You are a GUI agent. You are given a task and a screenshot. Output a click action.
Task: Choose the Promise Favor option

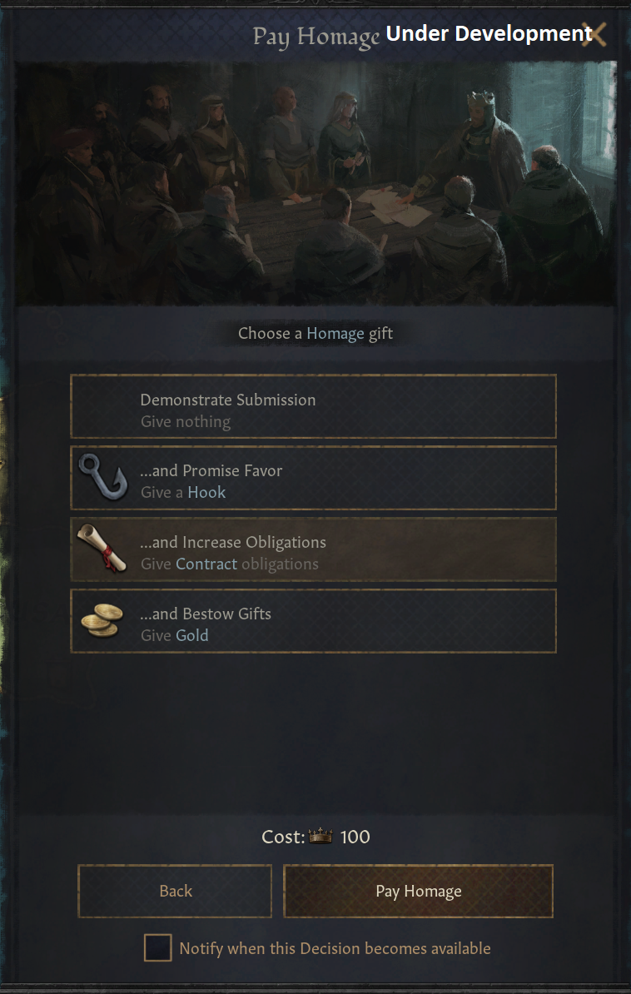pos(313,478)
